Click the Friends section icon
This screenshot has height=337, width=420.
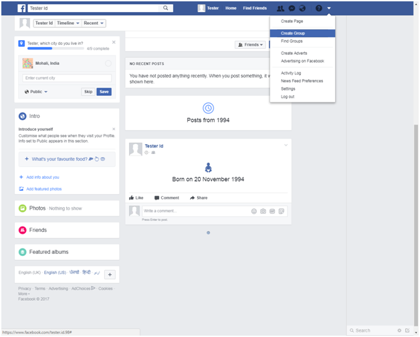click(x=23, y=230)
